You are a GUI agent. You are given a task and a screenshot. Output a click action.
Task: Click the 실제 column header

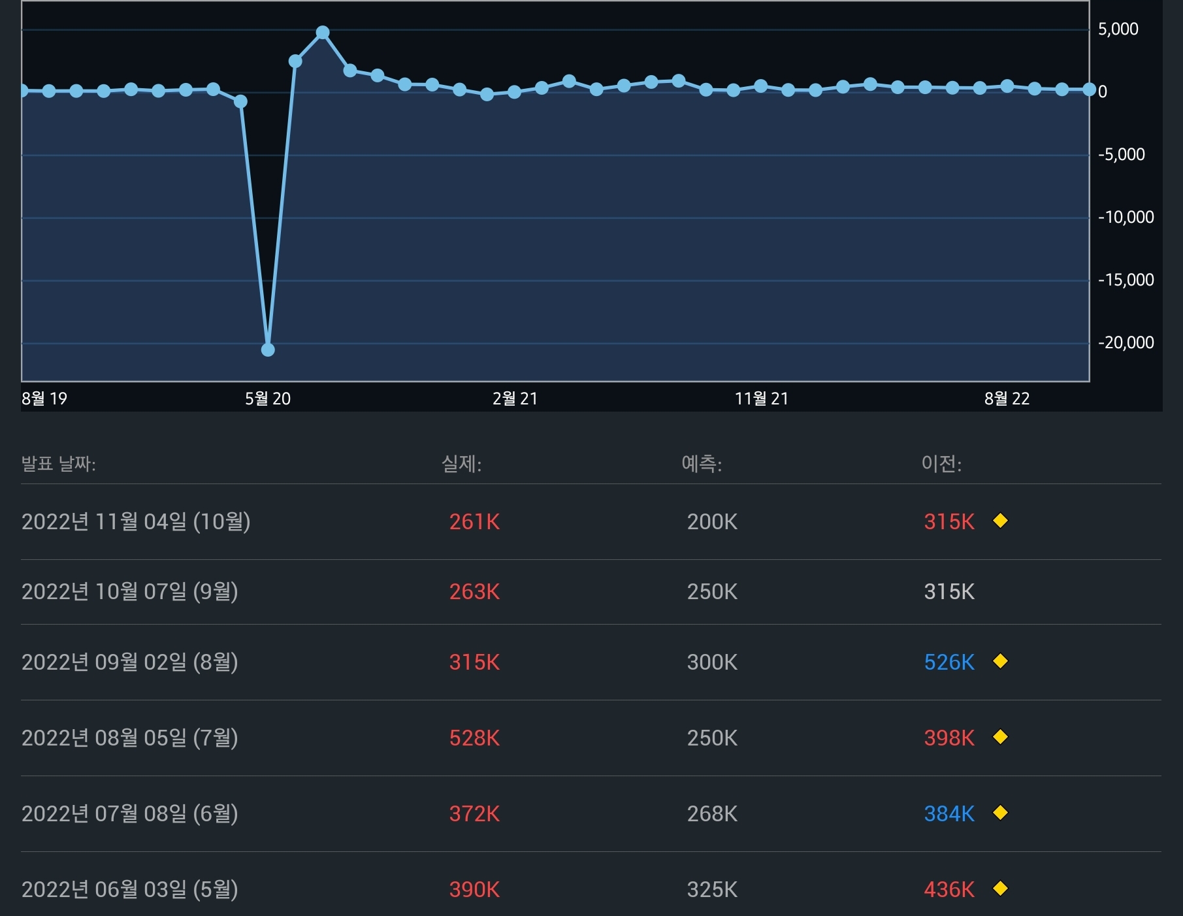(x=461, y=464)
